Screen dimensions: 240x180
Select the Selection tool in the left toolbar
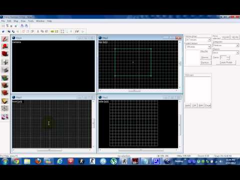click(x=5, y=39)
